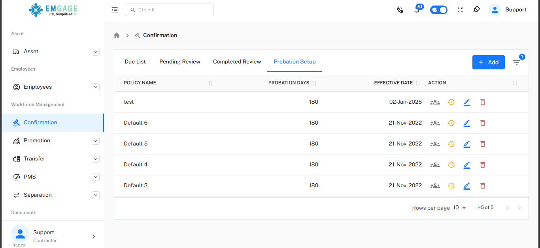The image size is (540, 248).
Task: Open notifications bell with 51 alerts
Action: click(x=417, y=9)
